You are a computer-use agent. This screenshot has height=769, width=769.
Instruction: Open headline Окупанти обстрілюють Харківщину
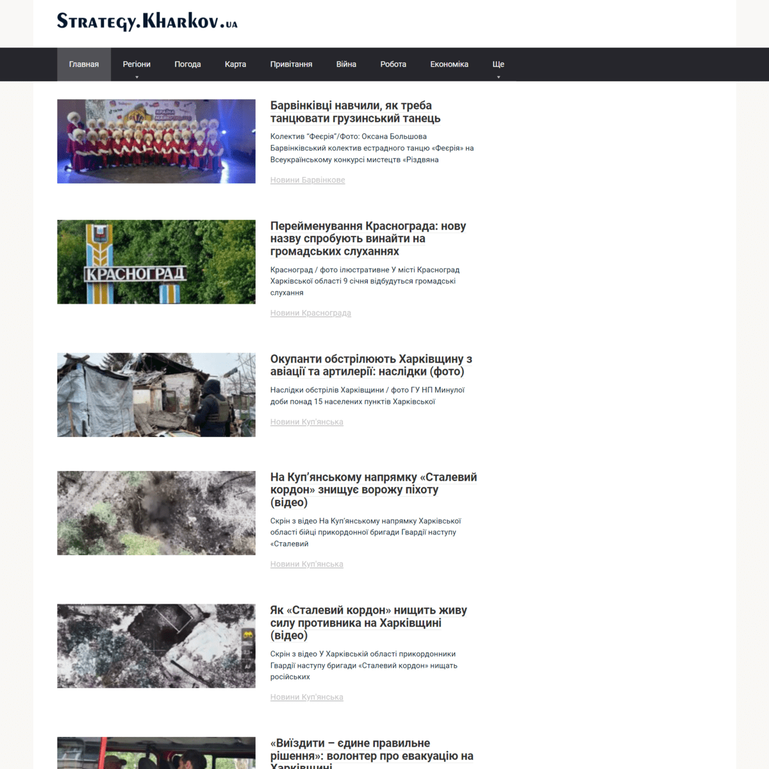click(x=371, y=365)
